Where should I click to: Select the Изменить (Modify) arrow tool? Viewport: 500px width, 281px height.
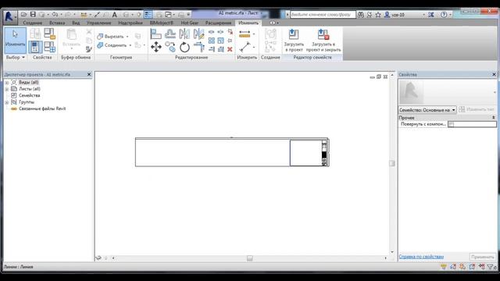point(15,40)
